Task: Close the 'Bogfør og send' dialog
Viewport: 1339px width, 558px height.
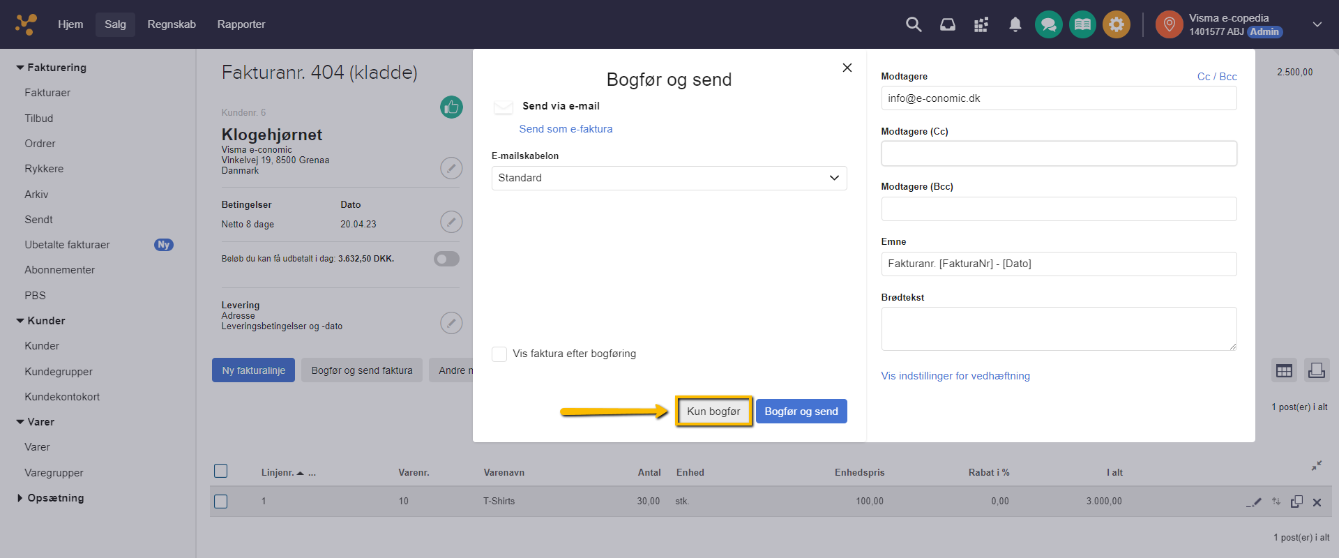Action: (847, 68)
